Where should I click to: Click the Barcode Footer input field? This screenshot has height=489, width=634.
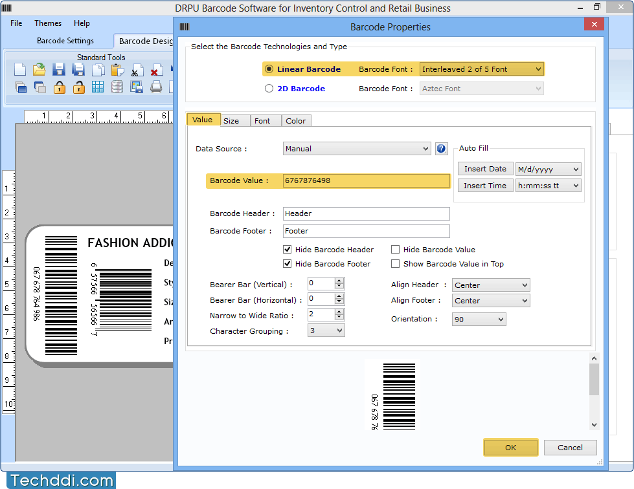point(367,231)
